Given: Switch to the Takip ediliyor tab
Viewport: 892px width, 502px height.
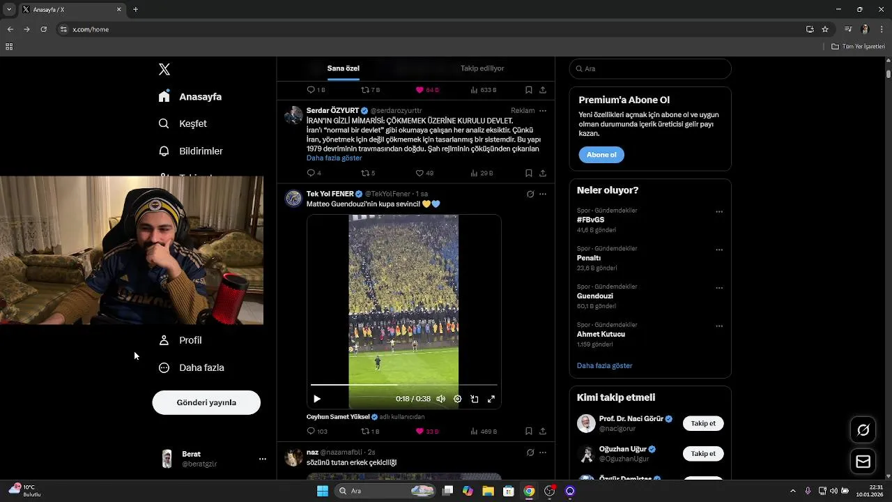Looking at the screenshot, I should [x=482, y=68].
